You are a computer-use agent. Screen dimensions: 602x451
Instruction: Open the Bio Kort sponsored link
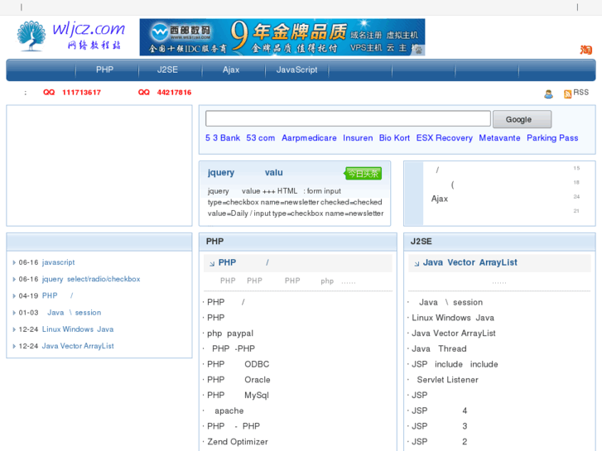[394, 138]
